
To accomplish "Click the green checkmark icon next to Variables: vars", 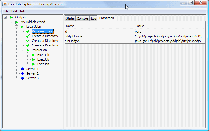I will 28,32.
